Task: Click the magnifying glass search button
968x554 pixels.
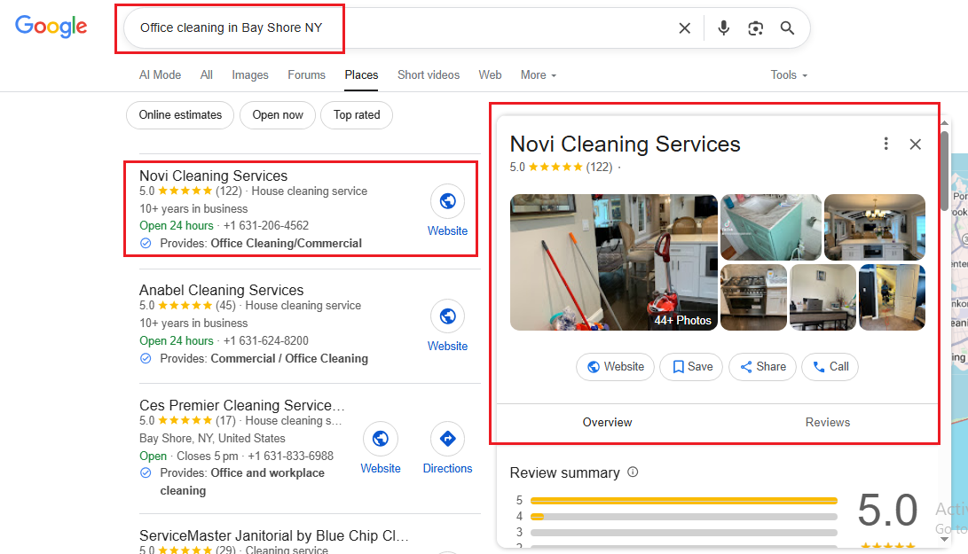Action: [x=787, y=28]
